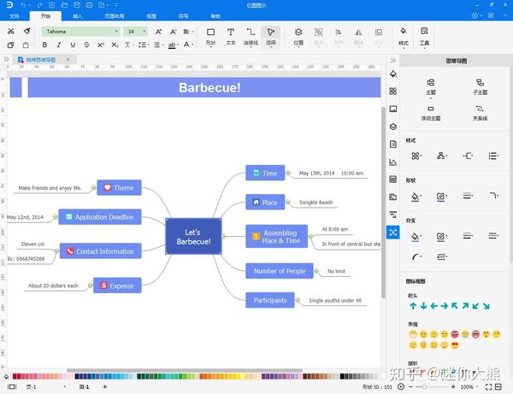513x394 pixels.
Task: Expand the left panel with double chevron
Action: (x=6, y=60)
